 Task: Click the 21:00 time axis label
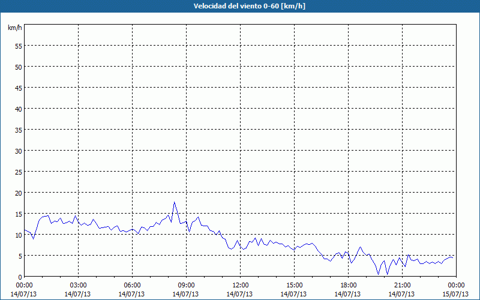pyautogui.click(x=402, y=286)
